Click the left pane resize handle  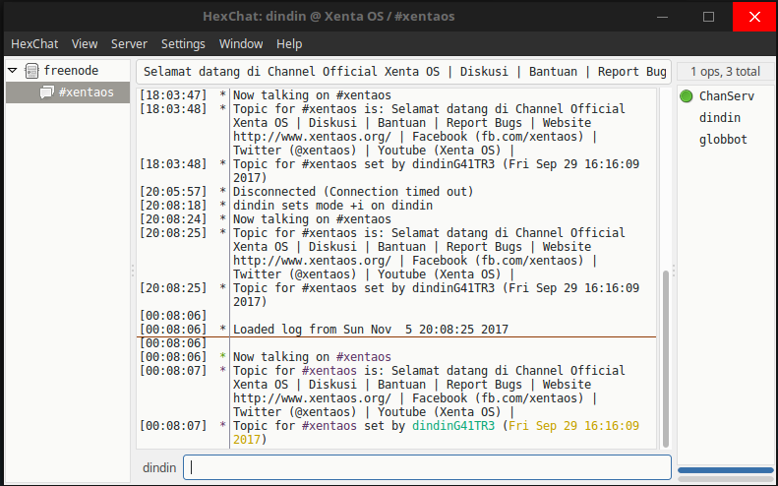tap(133, 271)
